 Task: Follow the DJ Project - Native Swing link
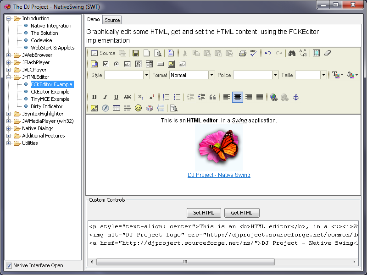click(x=219, y=175)
